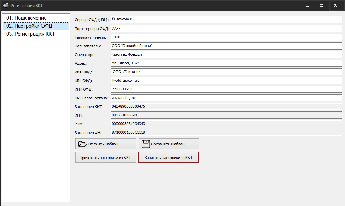Click the URL ОФД input field
This screenshot has height=206, width=345.
tap(226, 81)
